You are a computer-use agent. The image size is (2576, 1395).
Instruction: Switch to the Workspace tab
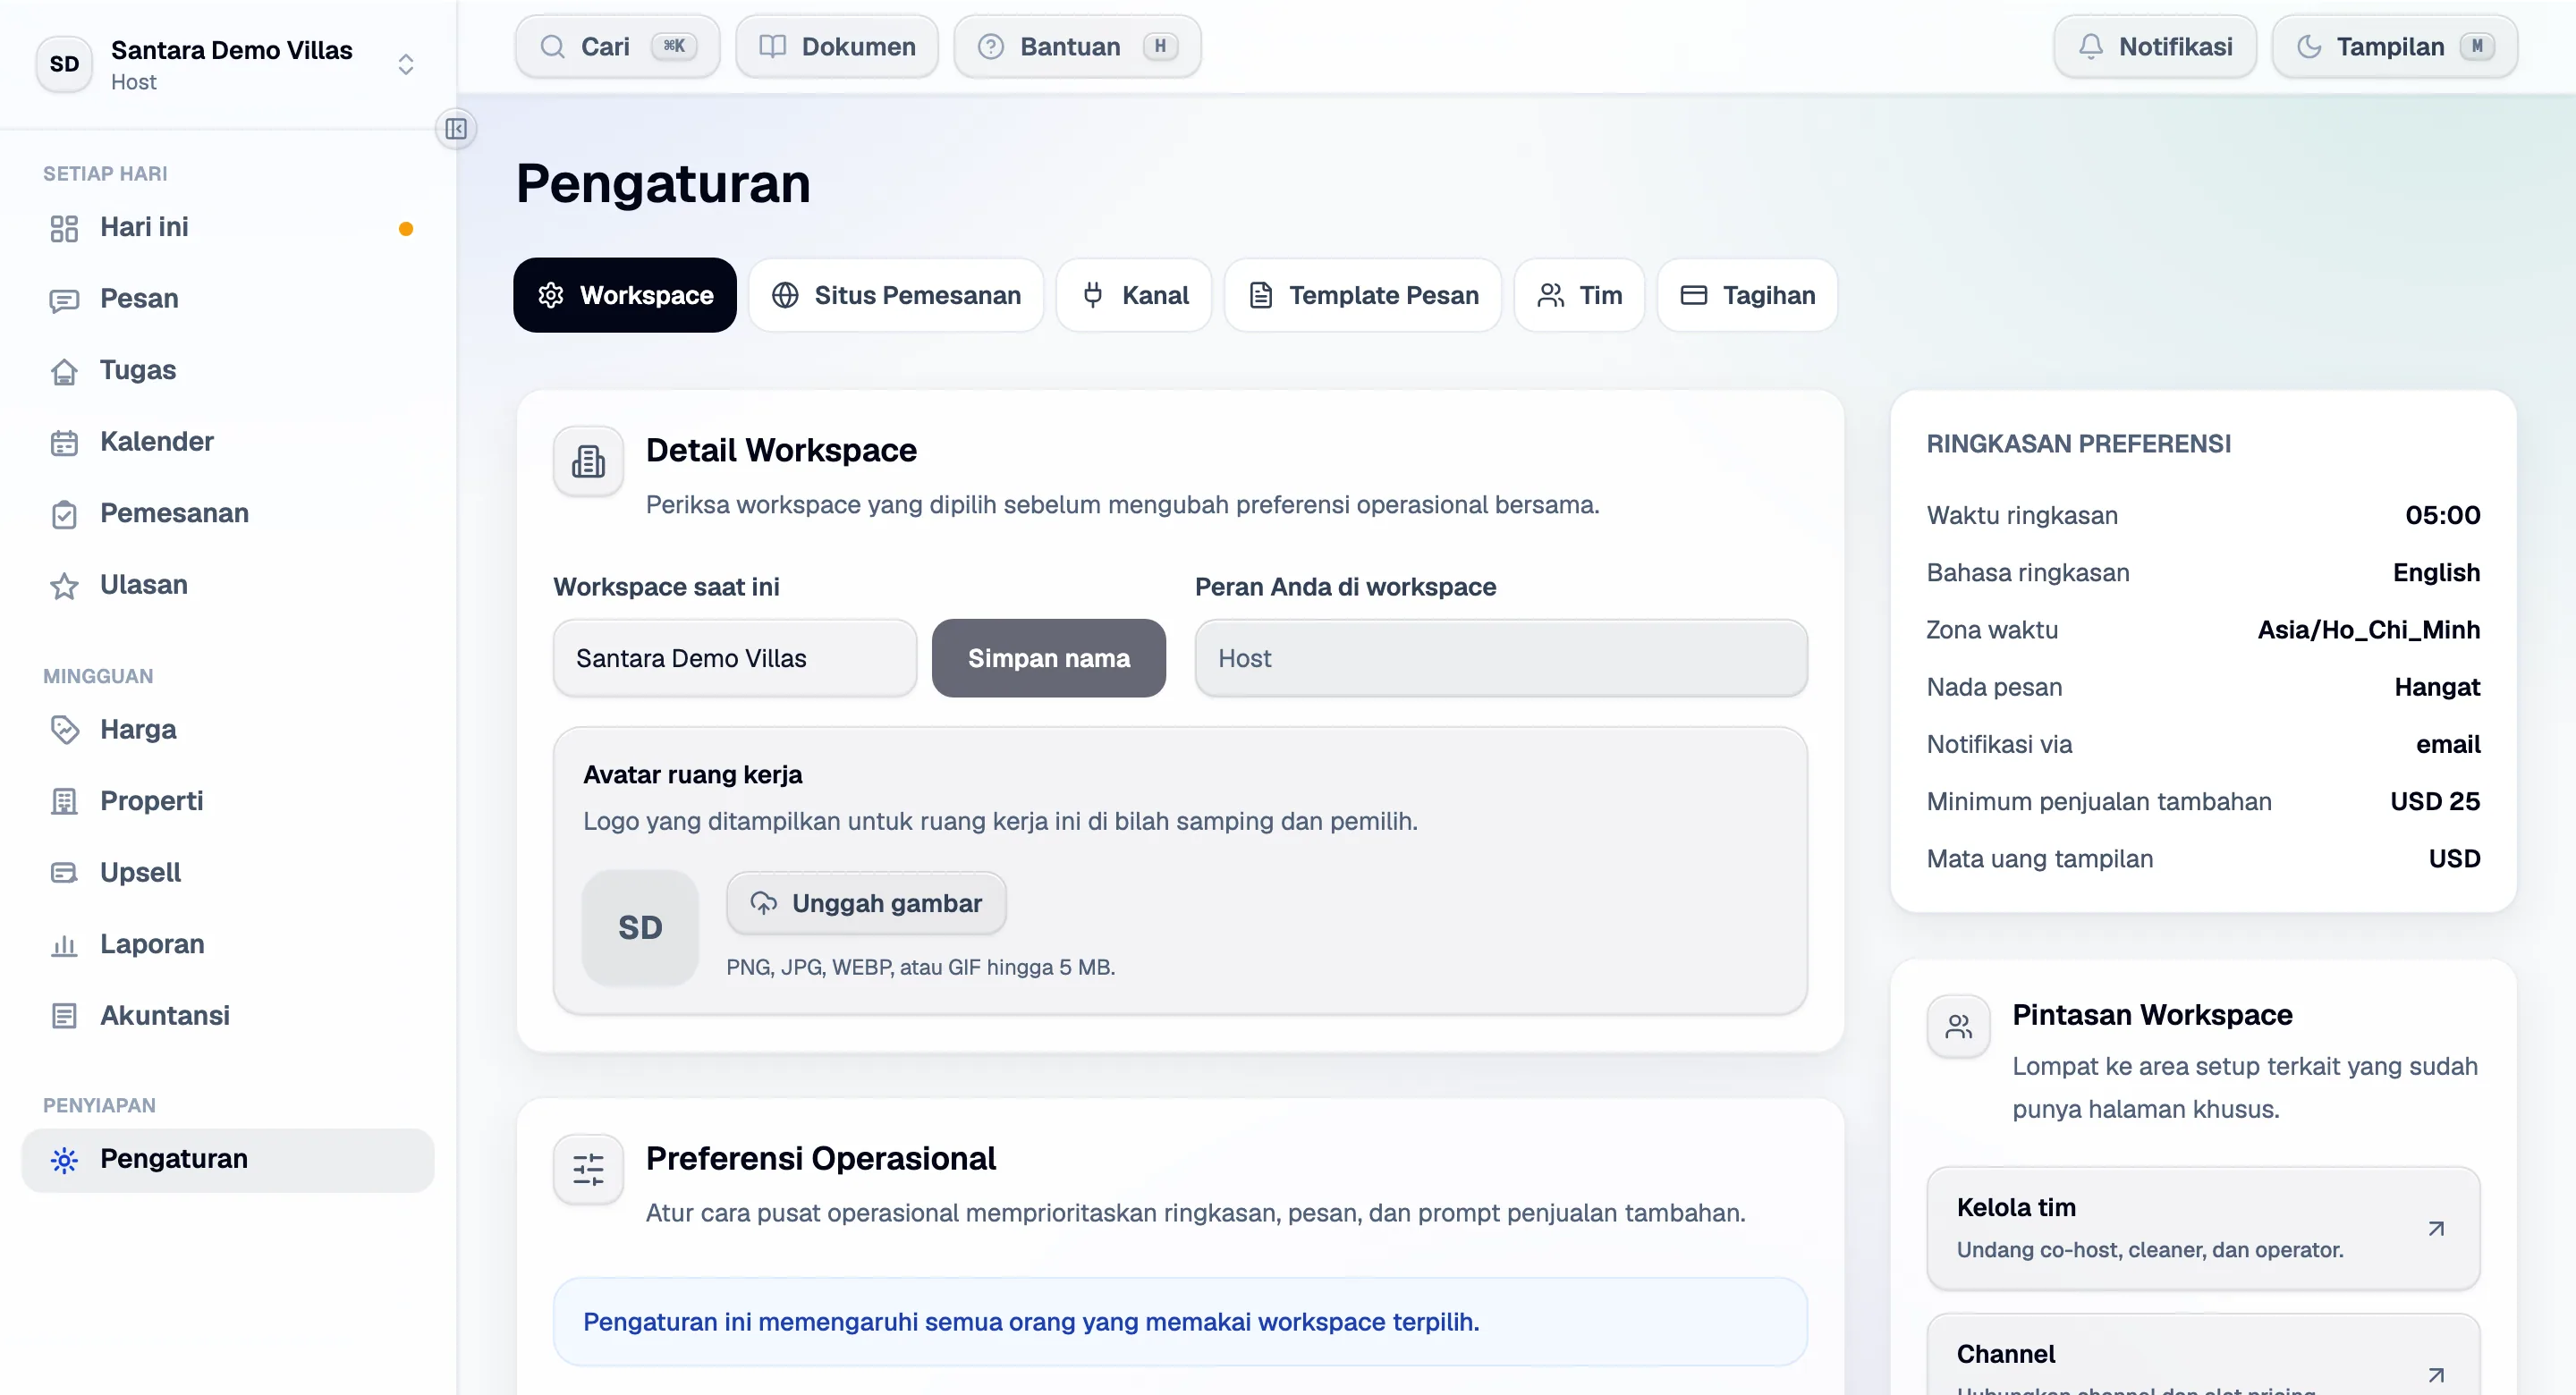pyautogui.click(x=625, y=295)
